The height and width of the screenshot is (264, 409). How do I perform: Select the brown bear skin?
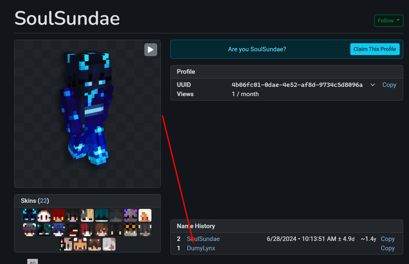pyautogui.click(x=95, y=244)
